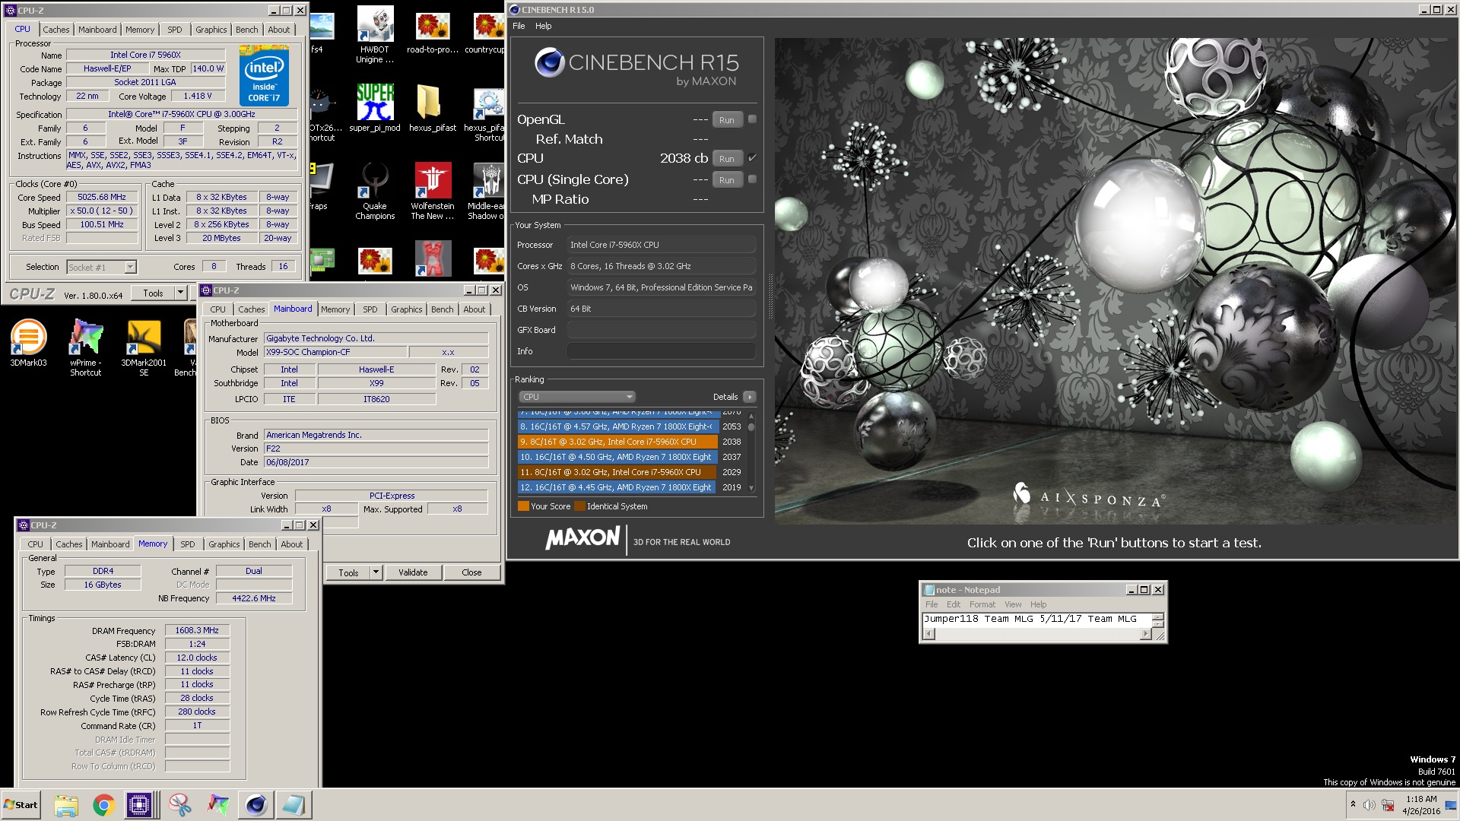The width and height of the screenshot is (1460, 821).
Task: Switch to the Notepad taskbar icon
Action: coord(294,805)
